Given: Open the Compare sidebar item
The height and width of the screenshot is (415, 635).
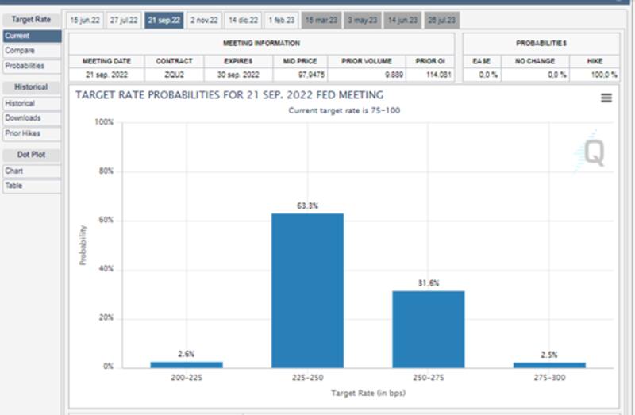Looking at the screenshot, I should tap(30, 51).
